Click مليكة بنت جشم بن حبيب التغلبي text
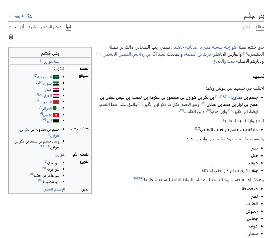267x238 pixels. tap(229, 130)
